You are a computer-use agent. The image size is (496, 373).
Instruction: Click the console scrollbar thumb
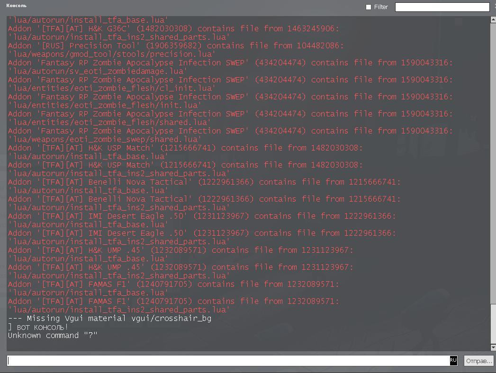(493, 323)
